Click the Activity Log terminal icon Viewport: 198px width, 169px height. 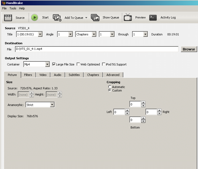click(x=153, y=17)
